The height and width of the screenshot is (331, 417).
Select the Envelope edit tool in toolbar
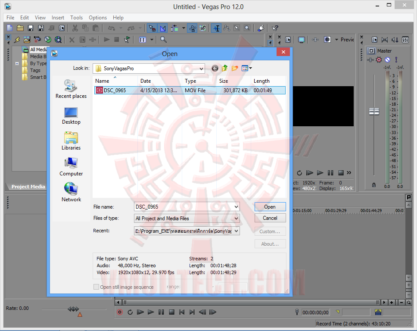pyautogui.click(x=227, y=28)
